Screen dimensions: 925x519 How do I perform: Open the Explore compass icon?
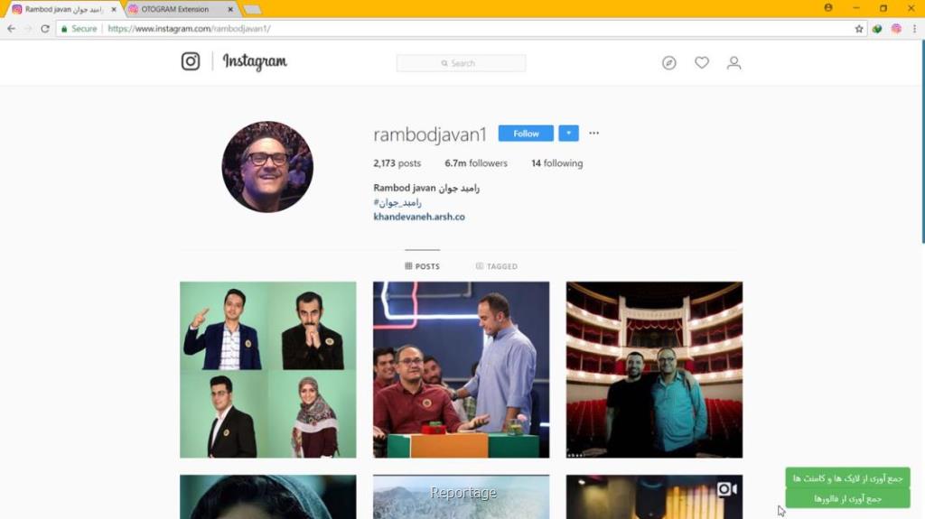(x=669, y=62)
